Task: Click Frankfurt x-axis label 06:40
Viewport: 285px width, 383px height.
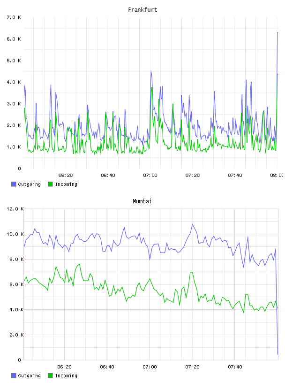Action: (108, 176)
